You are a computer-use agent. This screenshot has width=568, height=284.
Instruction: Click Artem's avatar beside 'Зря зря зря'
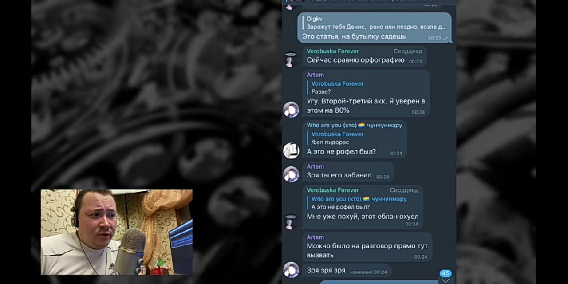(x=291, y=270)
